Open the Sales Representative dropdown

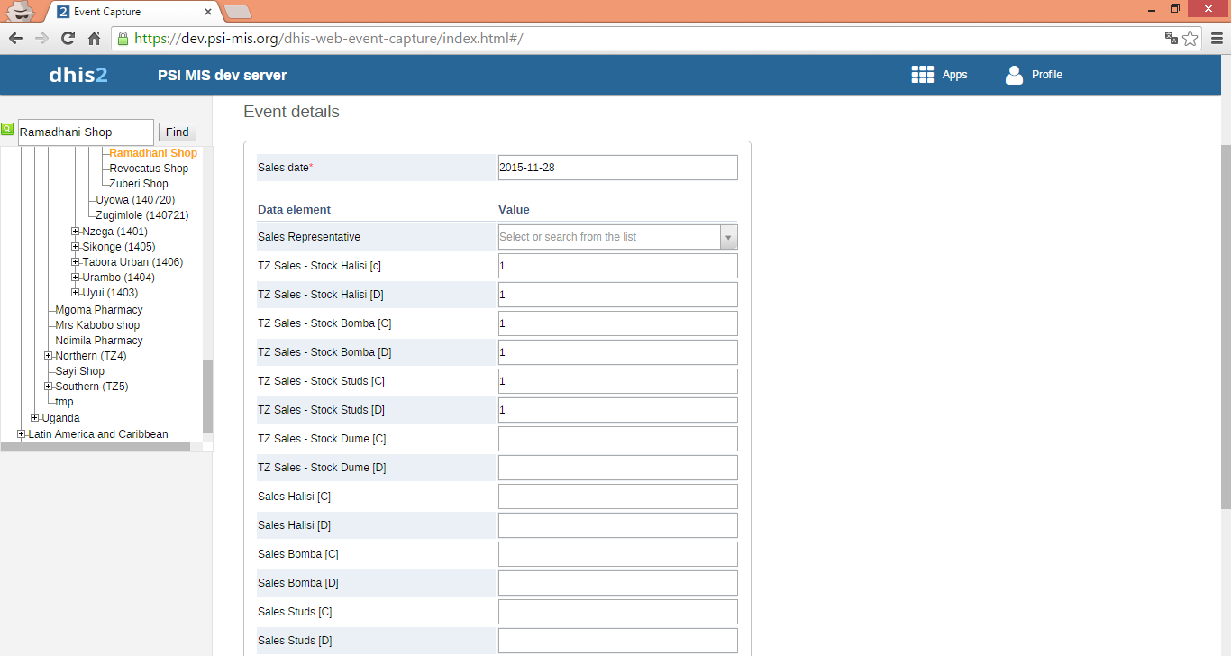coord(618,237)
